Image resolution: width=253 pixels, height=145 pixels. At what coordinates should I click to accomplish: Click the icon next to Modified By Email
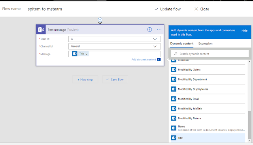coord(174,99)
